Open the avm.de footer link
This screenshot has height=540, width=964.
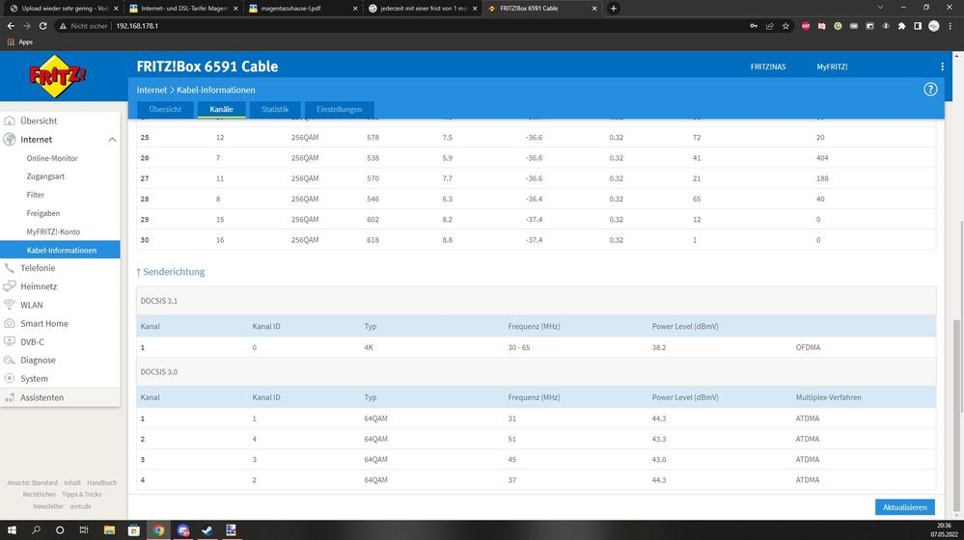[x=80, y=506]
